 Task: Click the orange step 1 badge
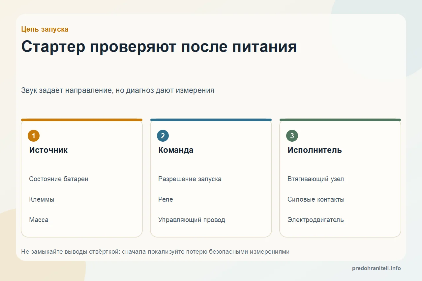(x=34, y=136)
